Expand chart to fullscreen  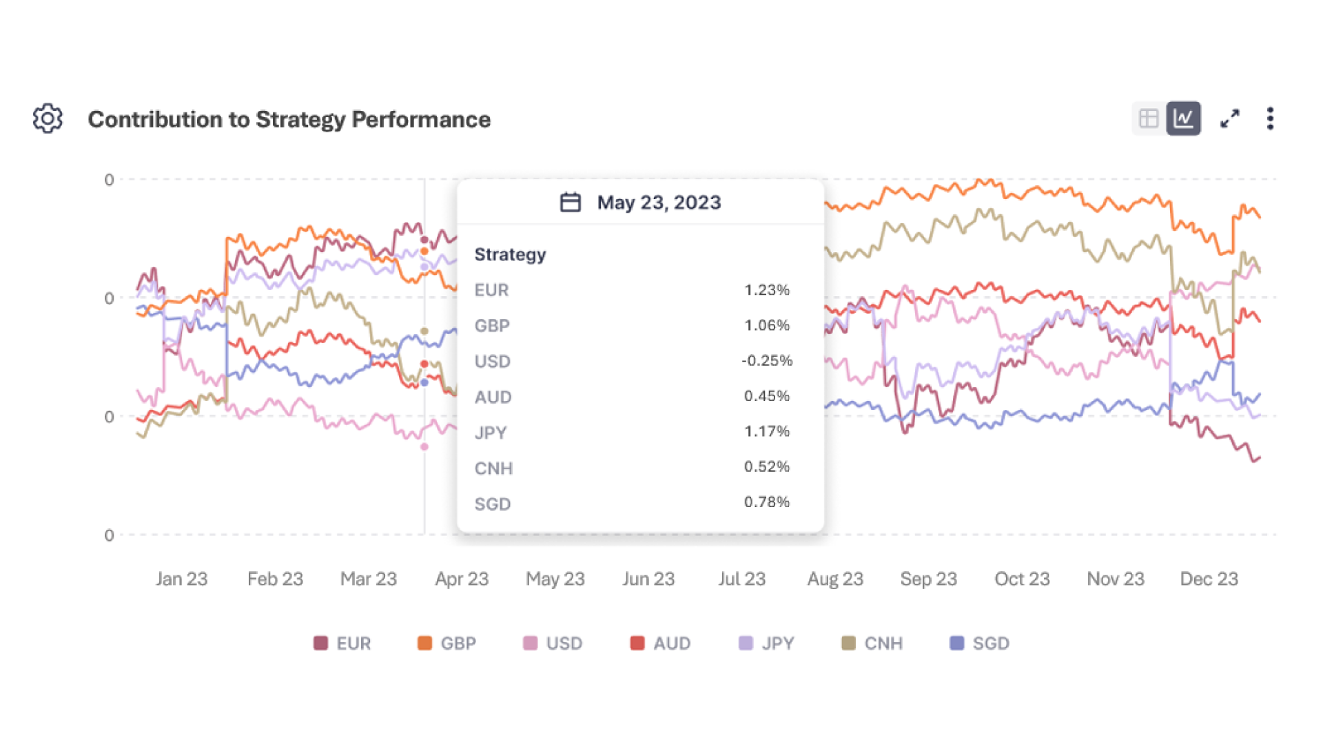[x=1229, y=118]
